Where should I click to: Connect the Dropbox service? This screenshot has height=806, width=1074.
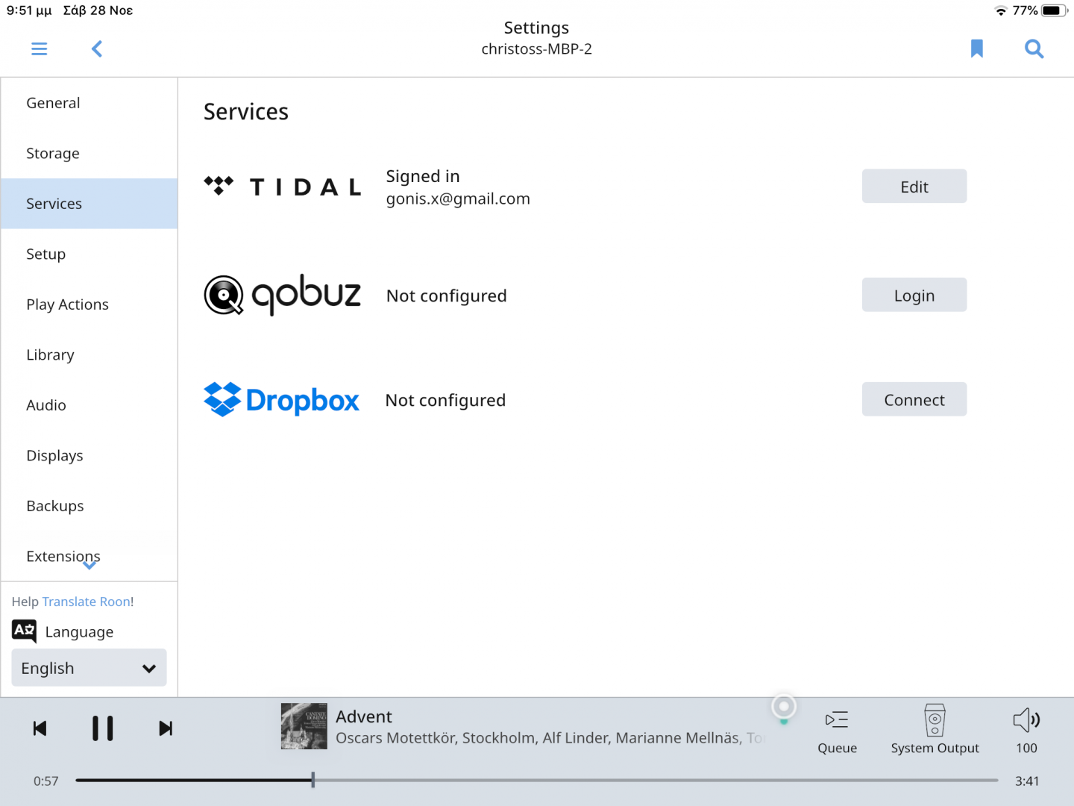click(914, 400)
